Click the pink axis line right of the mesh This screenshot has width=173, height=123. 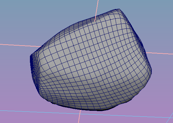pyautogui.click(x=159, y=53)
